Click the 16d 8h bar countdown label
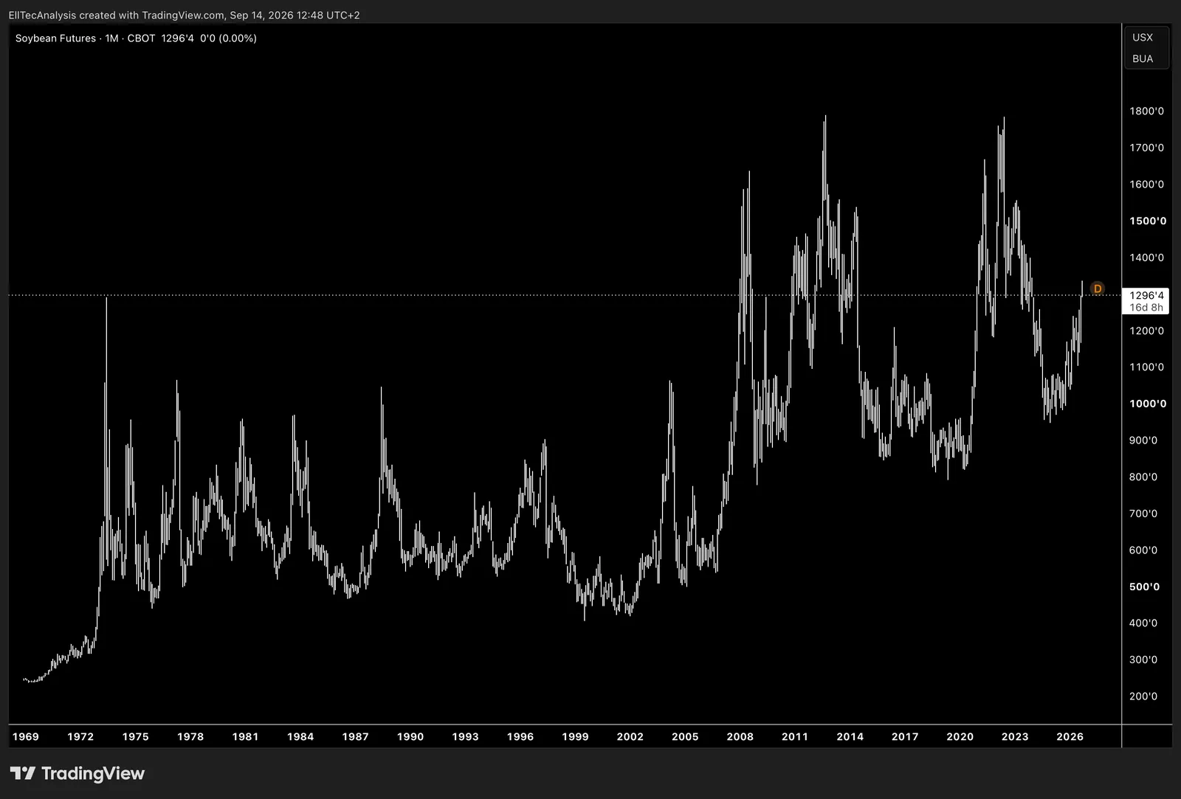 pos(1146,308)
